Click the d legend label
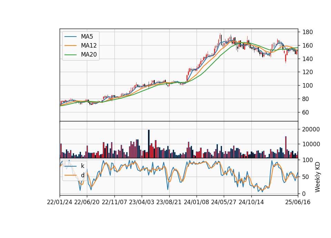 82,175
